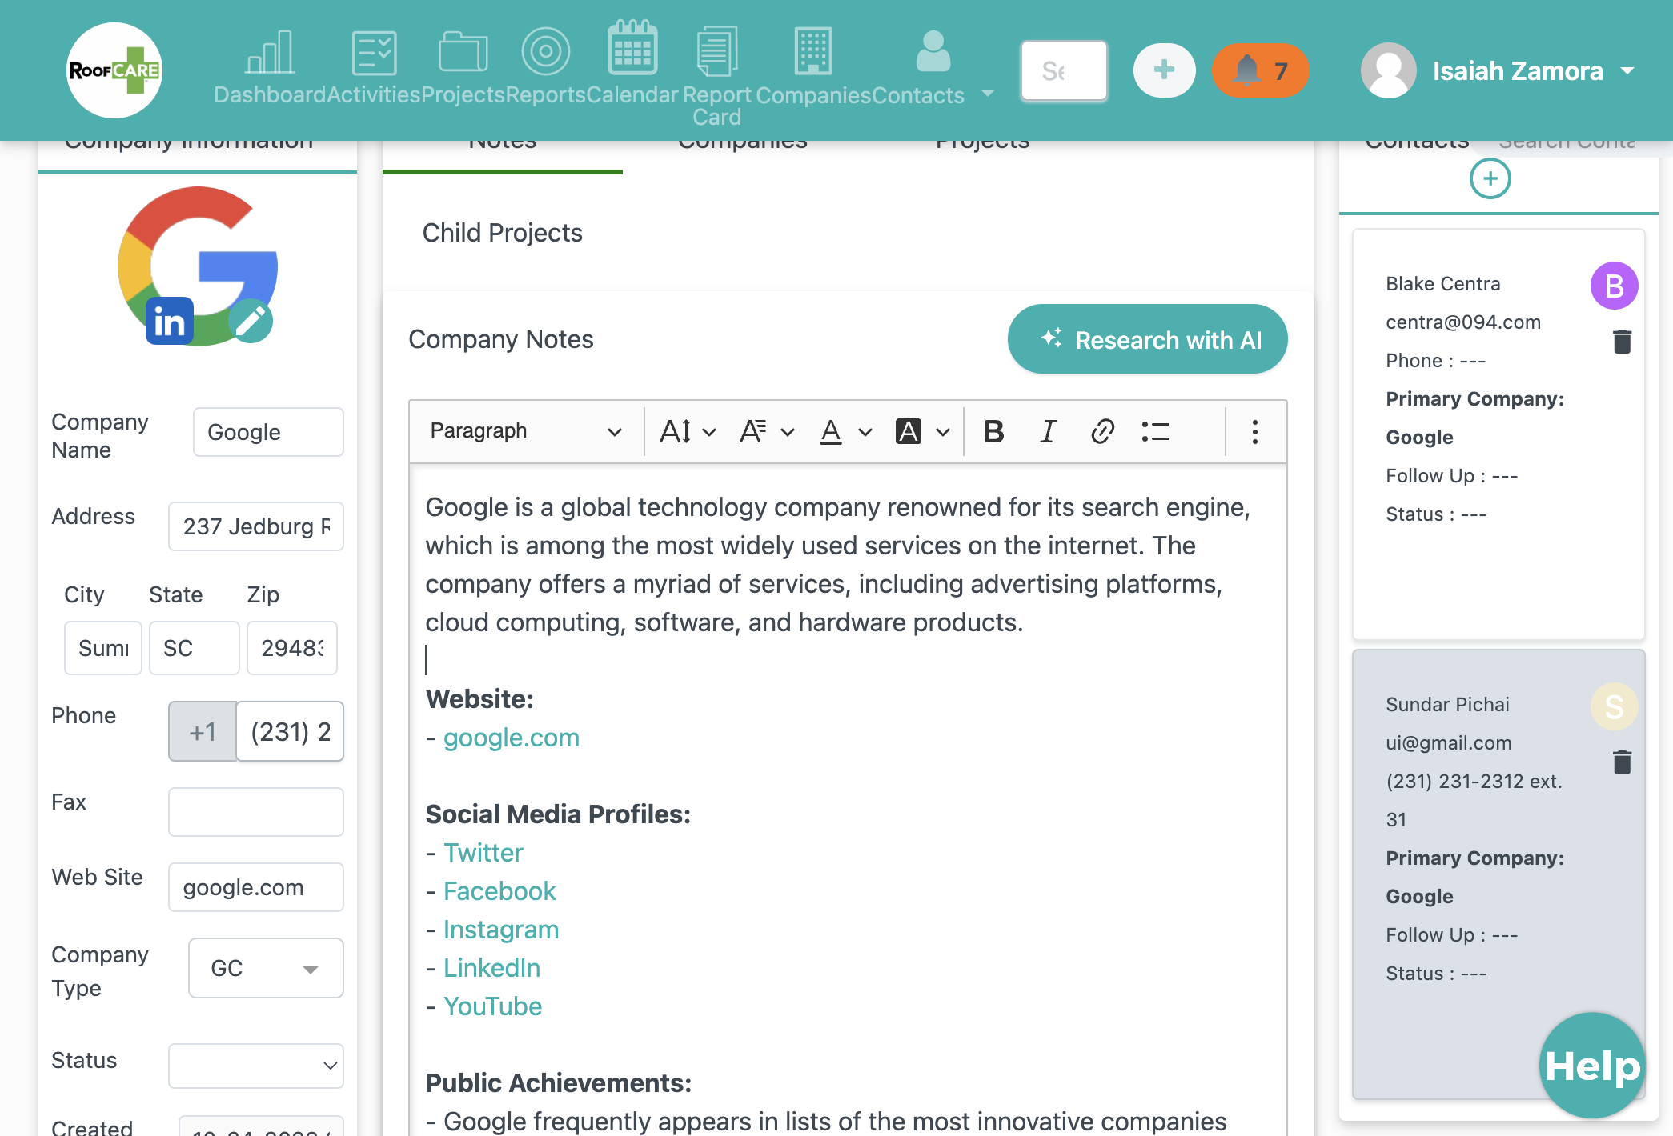Edit company logo with pencil icon
The height and width of the screenshot is (1136, 1673).
[x=251, y=322]
